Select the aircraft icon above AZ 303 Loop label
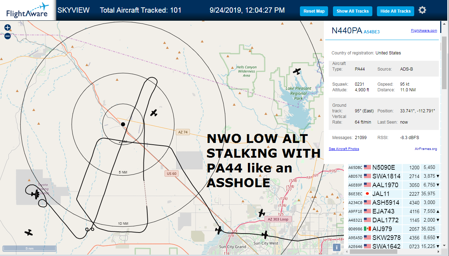Viewport: 449px width, 256px height. click(262, 213)
